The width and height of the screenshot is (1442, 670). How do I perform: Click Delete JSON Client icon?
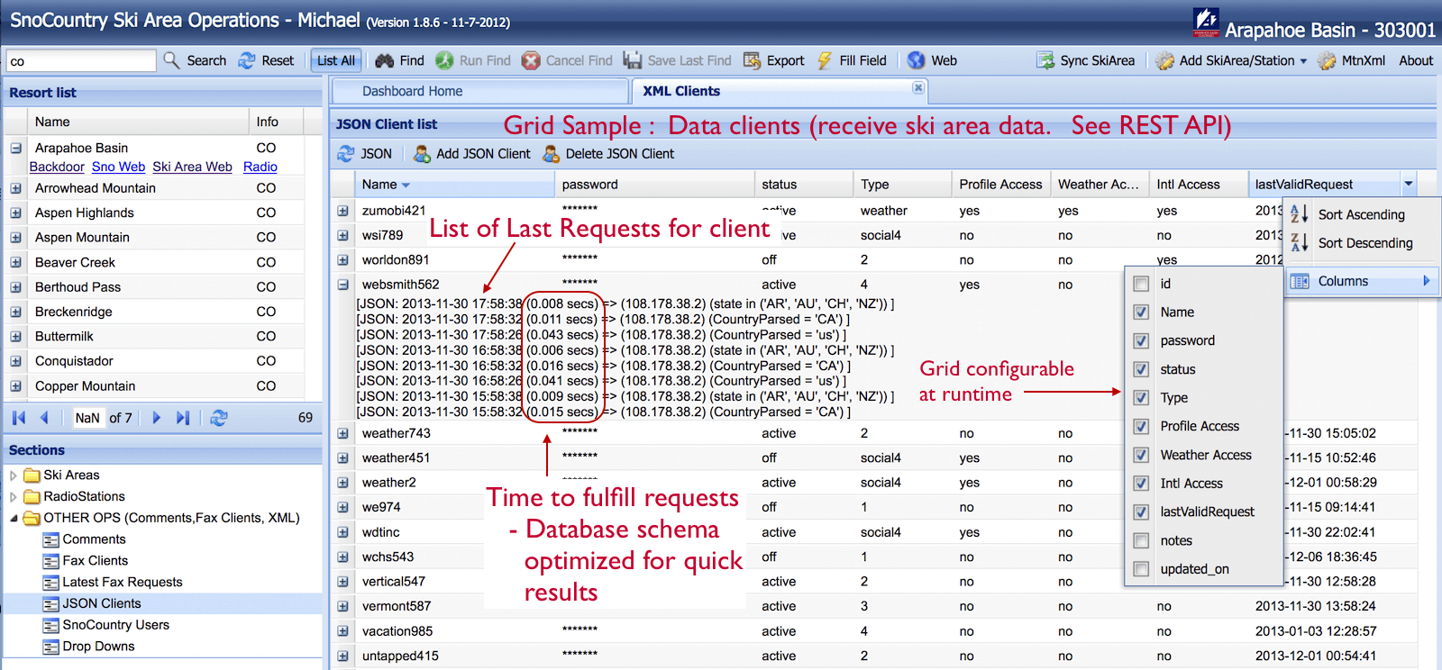coord(551,154)
